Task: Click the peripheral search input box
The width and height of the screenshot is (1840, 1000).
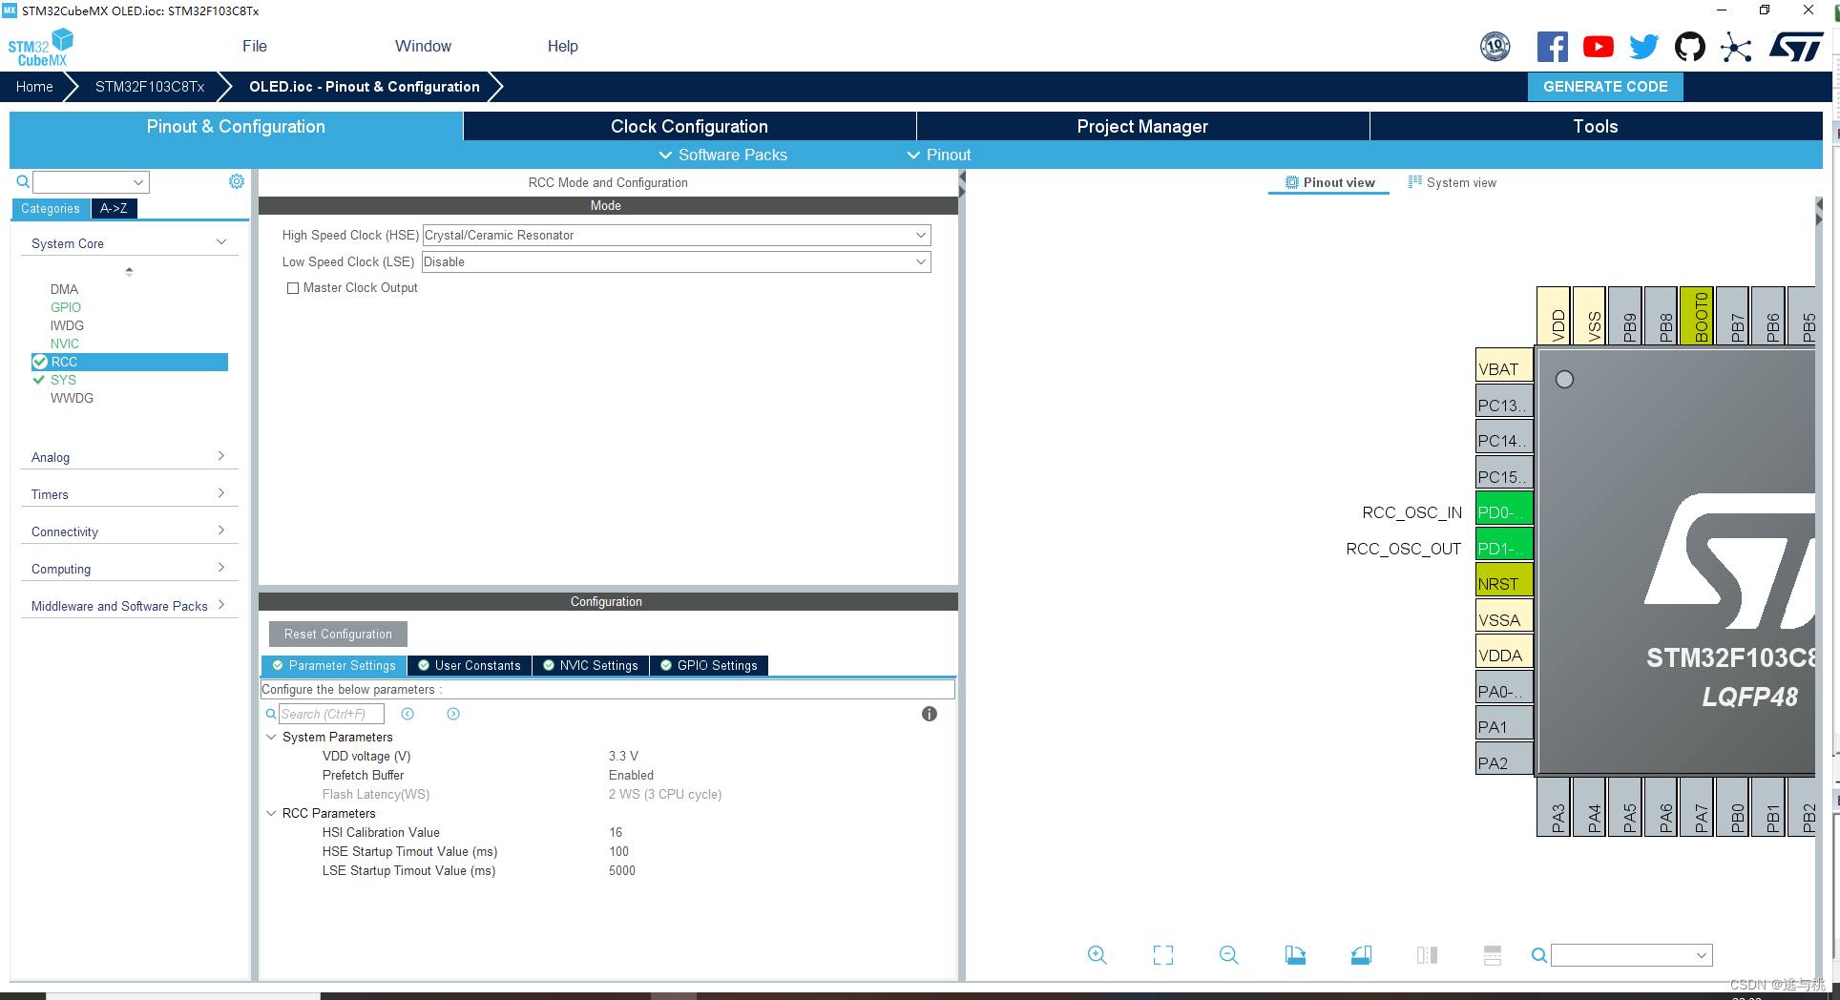Action: pyautogui.click(x=92, y=181)
